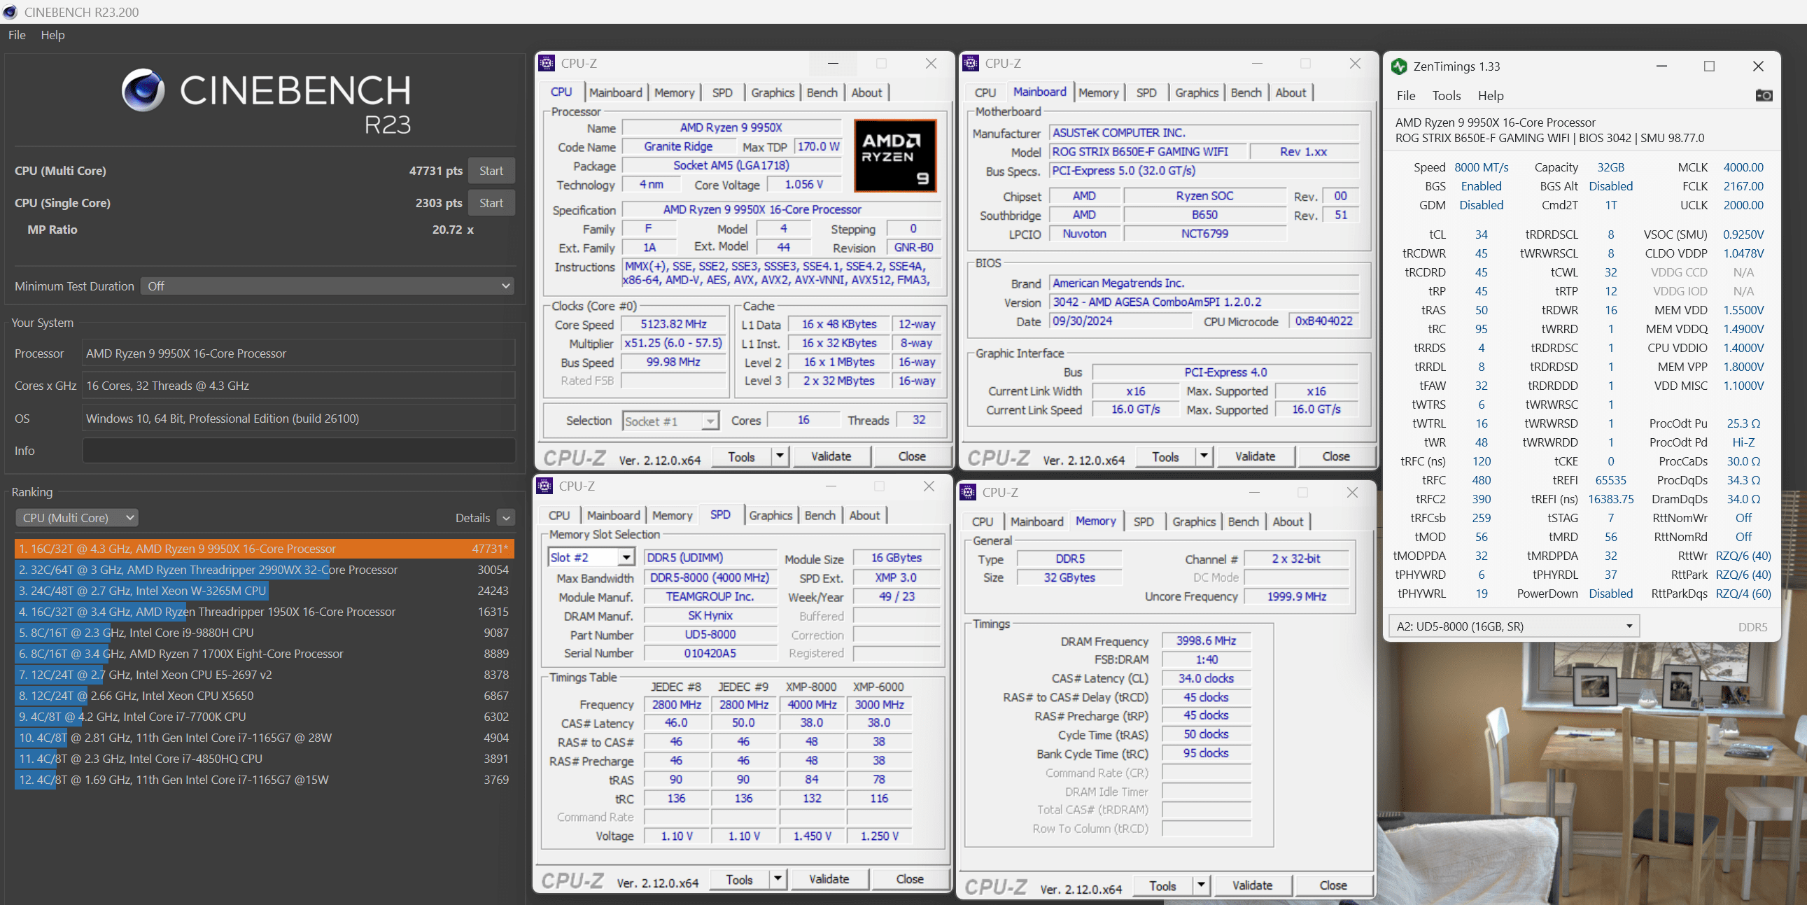1807x905 pixels.
Task: Click the ZenTimings green app icon
Action: coord(1399,66)
